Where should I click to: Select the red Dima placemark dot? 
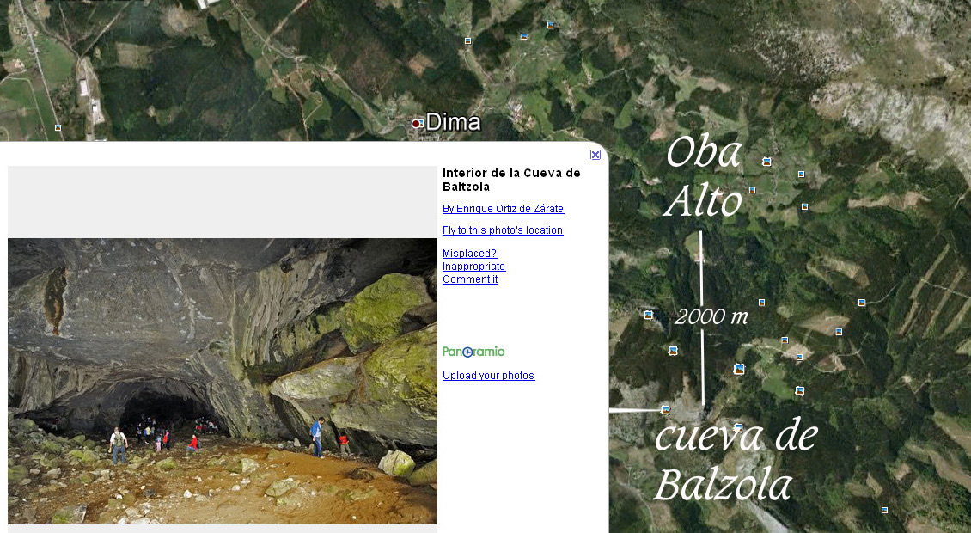click(417, 123)
